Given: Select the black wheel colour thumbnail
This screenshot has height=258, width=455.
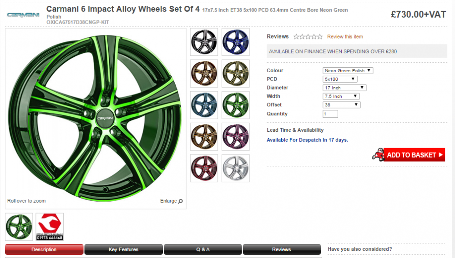Looking at the screenshot, I should pyautogui.click(x=204, y=42).
